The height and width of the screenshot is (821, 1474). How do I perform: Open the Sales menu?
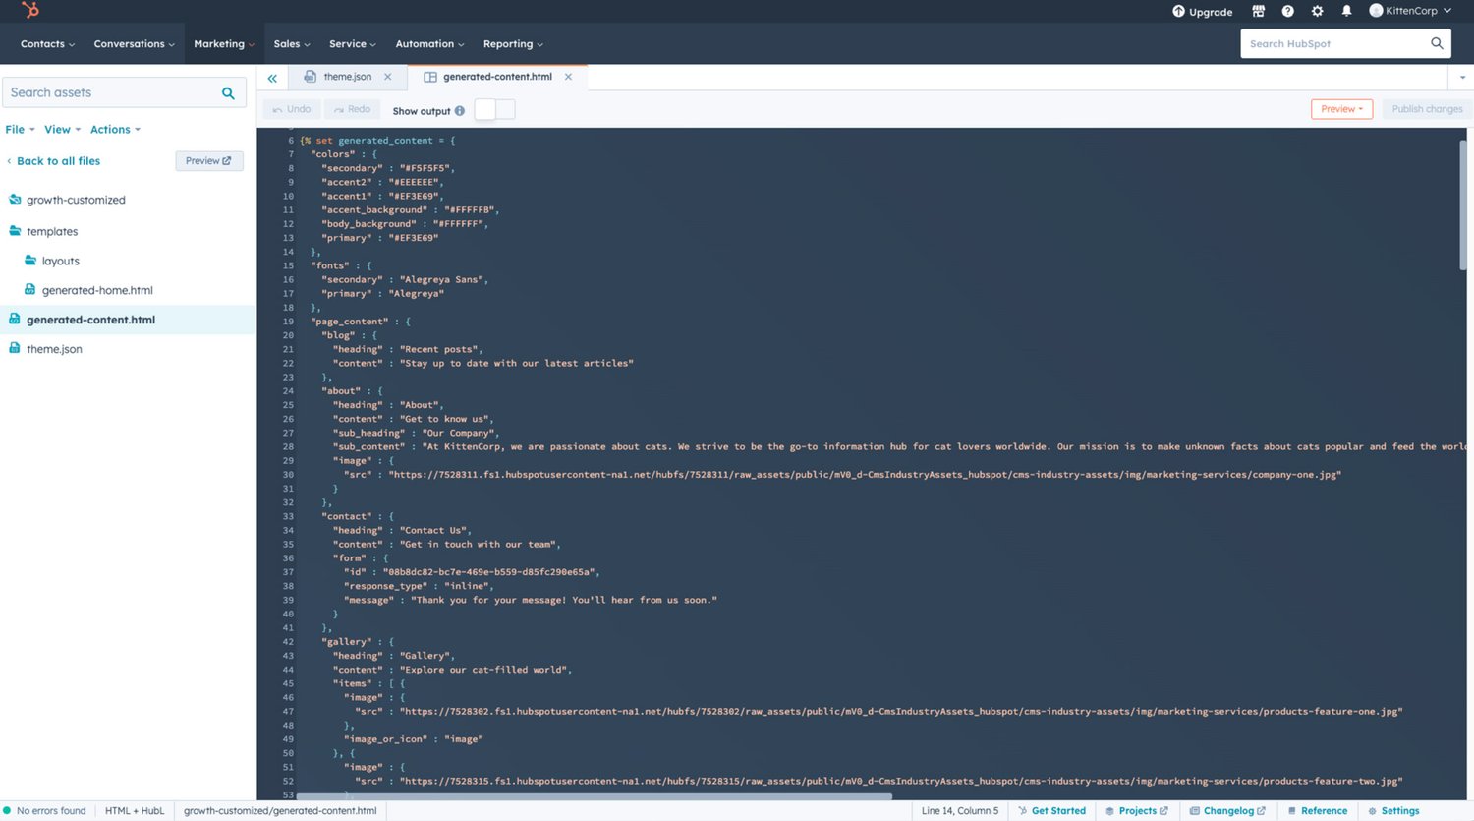tap(292, 44)
